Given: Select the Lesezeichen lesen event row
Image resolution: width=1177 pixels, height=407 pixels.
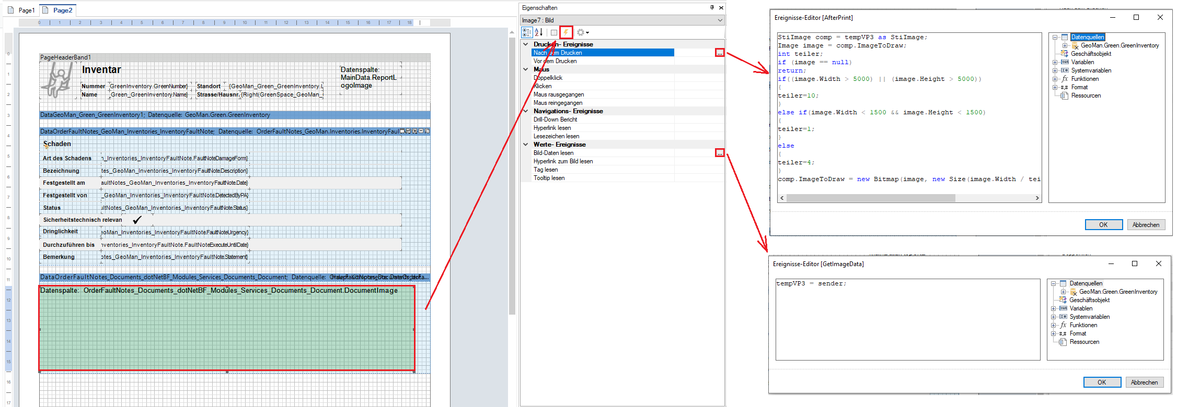Looking at the screenshot, I should pos(628,136).
